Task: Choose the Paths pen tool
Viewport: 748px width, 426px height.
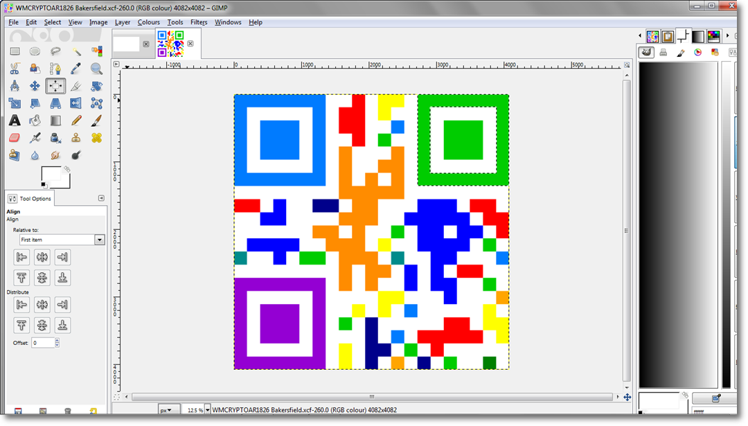Action: [x=55, y=69]
